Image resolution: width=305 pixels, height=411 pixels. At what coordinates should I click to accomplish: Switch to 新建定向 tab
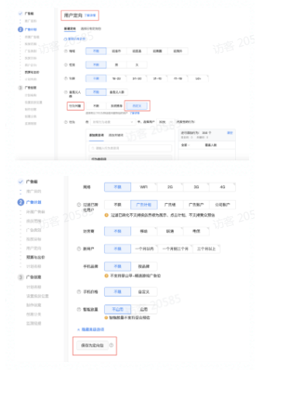[70, 29]
